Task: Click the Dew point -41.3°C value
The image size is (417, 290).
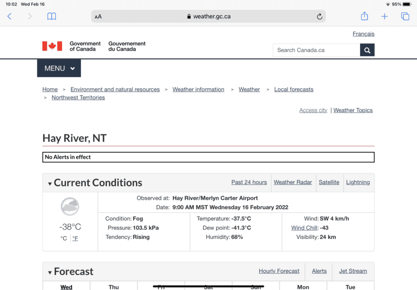Action: pos(241,228)
